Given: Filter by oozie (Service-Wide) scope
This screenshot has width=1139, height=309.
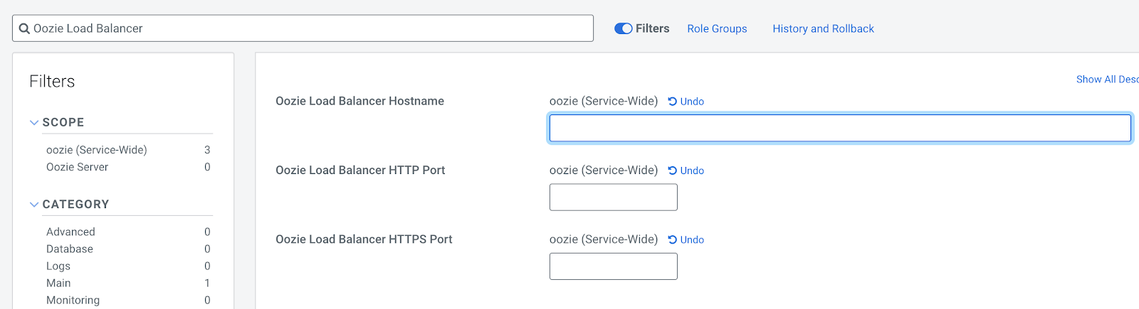Looking at the screenshot, I should click(x=97, y=150).
